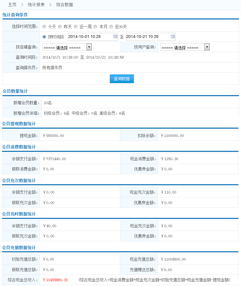
Task: Click the 统计查询条件 section heading
Action: [15, 15]
